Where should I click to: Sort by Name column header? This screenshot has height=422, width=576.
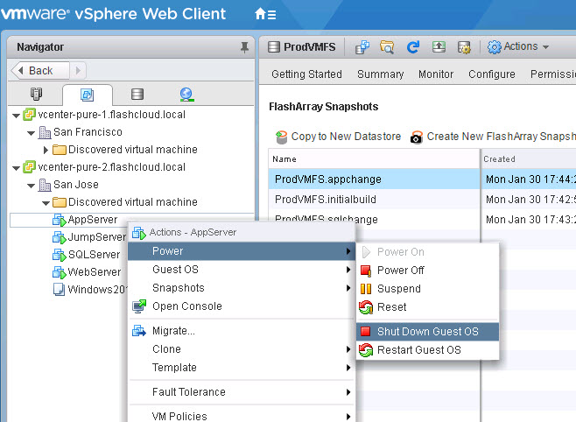tap(374, 159)
